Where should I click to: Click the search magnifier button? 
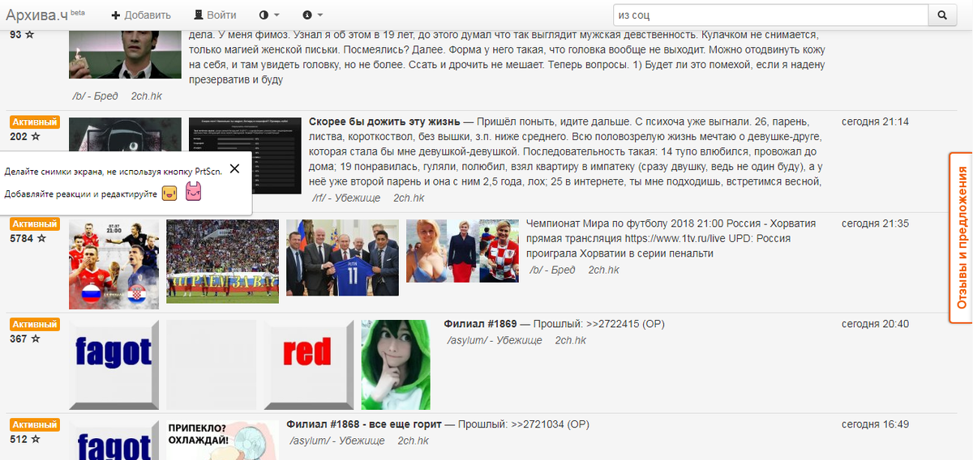coord(941,15)
